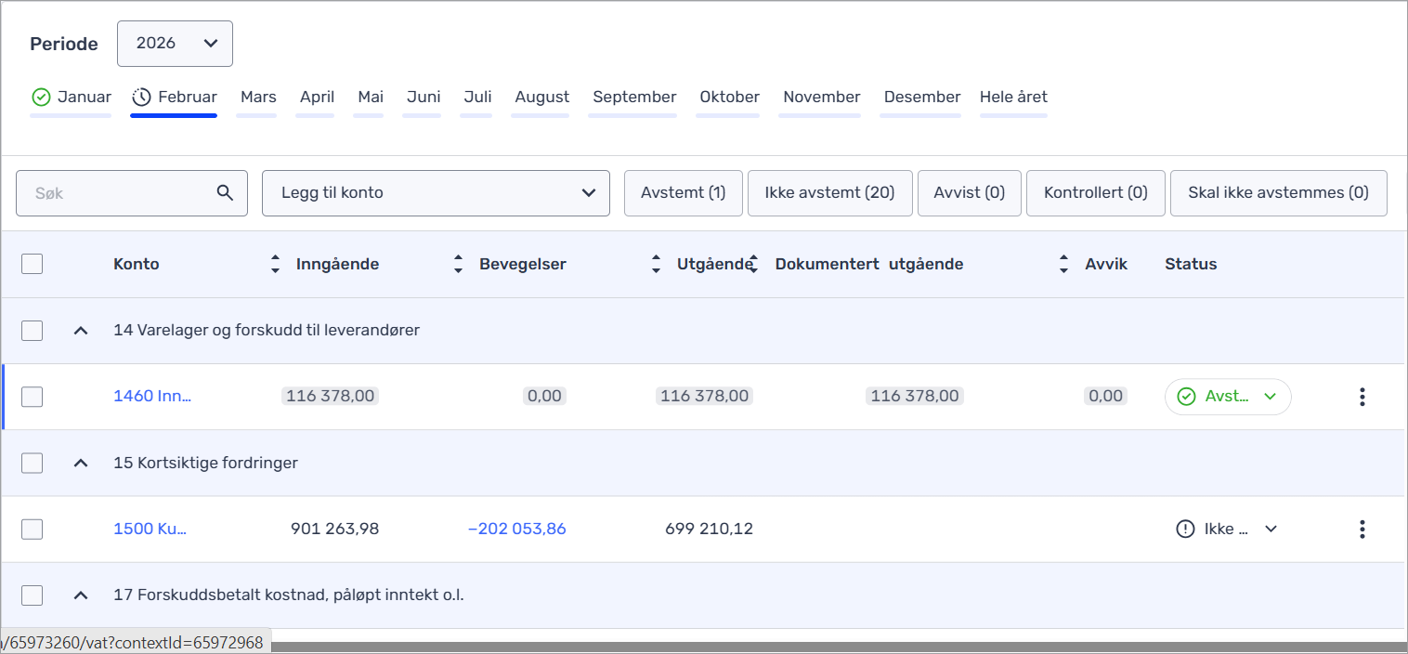Sort by Konto column arrows
Screen dimensions: 1408x654
point(275,264)
